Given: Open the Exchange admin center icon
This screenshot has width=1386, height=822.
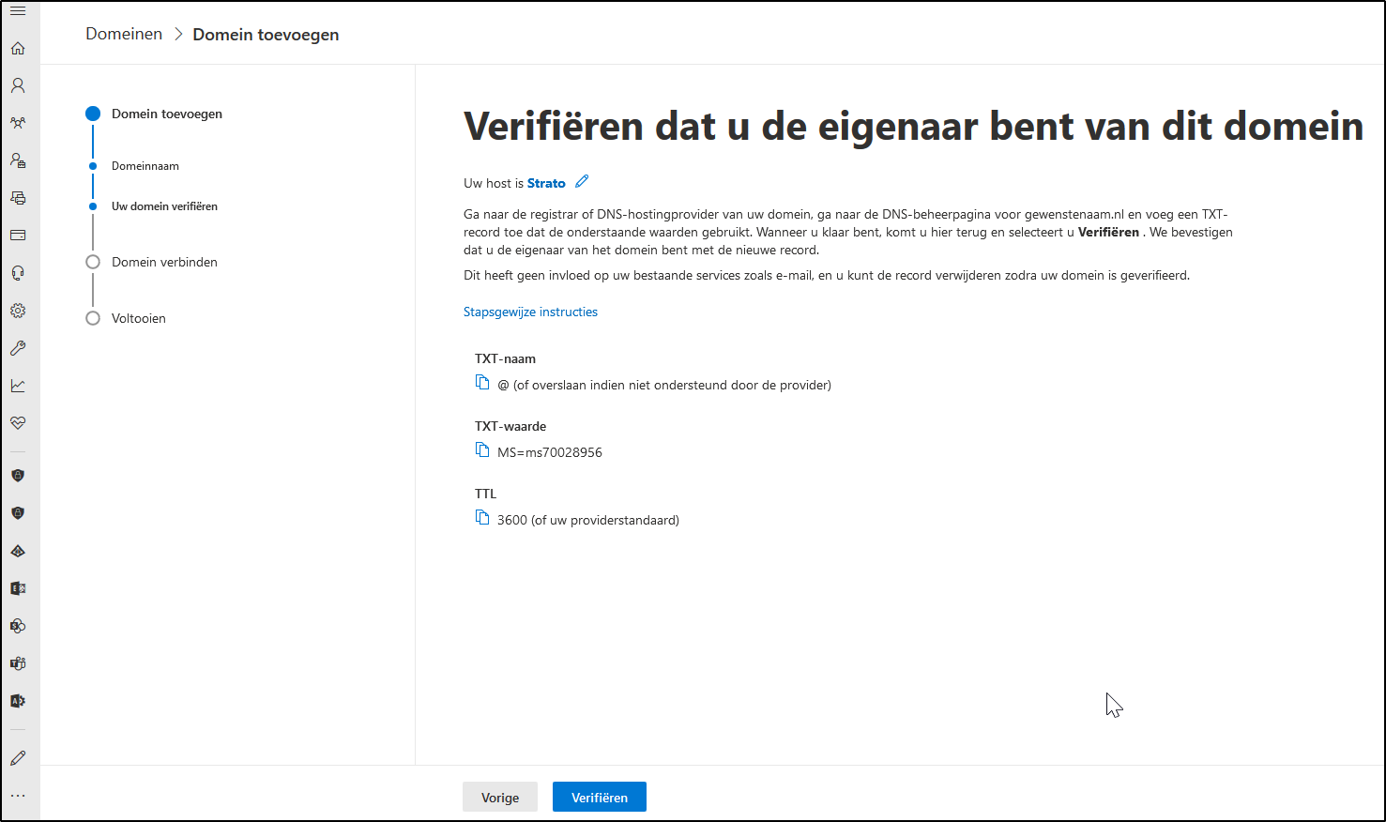Looking at the screenshot, I should point(18,588).
